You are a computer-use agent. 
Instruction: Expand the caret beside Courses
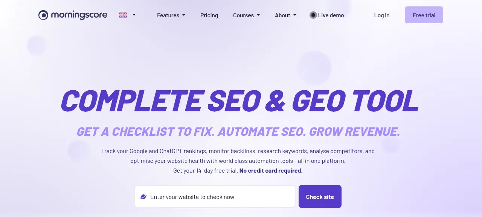pyautogui.click(x=258, y=15)
